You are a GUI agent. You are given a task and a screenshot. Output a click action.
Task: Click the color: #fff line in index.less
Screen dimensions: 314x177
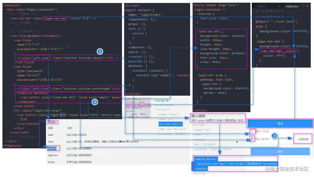[x=274, y=56]
